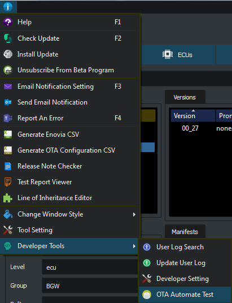This screenshot has width=232, height=303.
Task: Open Email Notification Setting
Action: click(69, 86)
